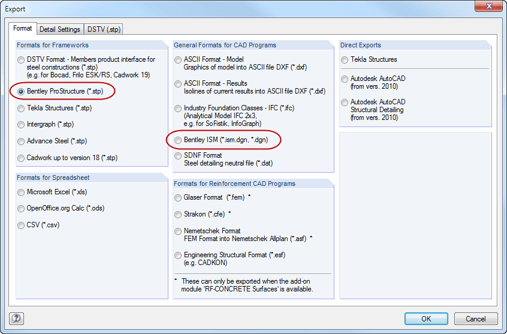Click General Formats for CAD Programs header

225,45
